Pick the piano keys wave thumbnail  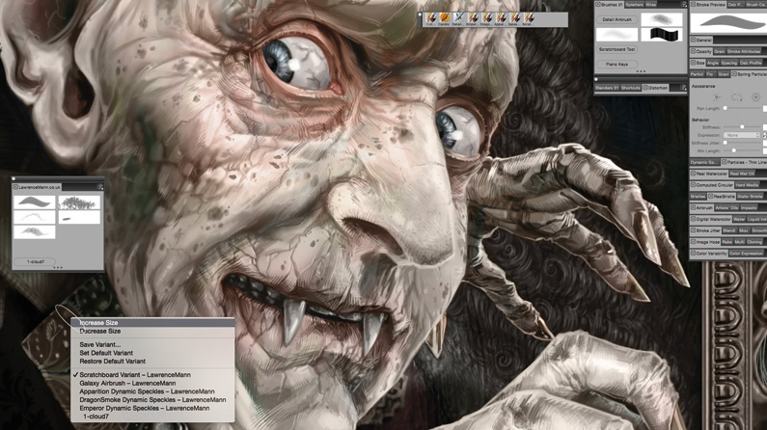(662, 34)
